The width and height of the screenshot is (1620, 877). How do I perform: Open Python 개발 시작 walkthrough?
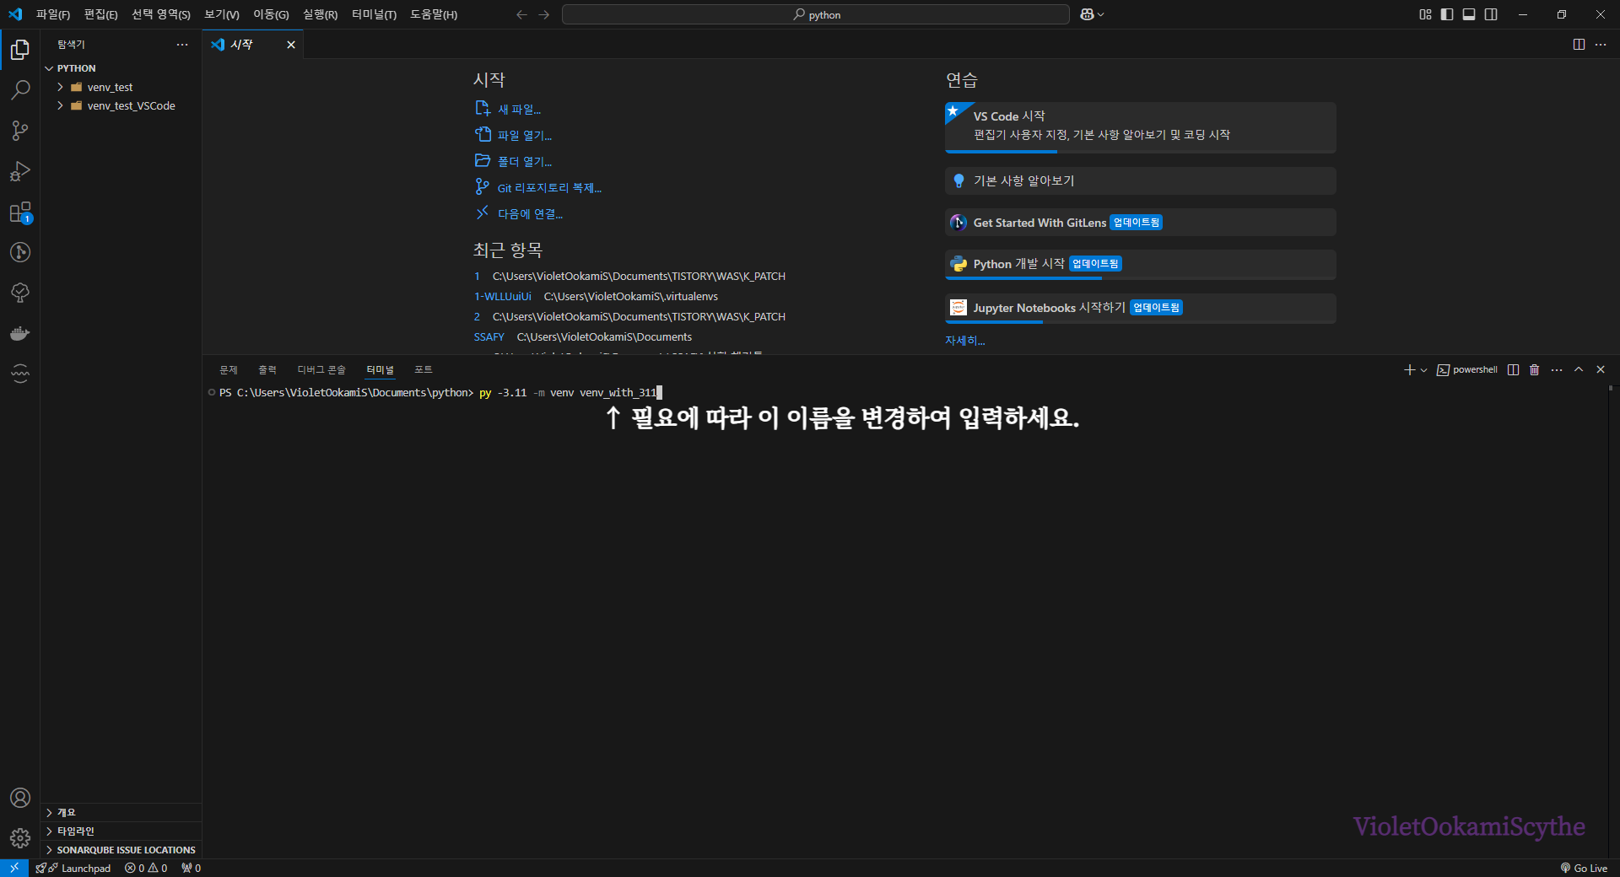[x=1141, y=265]
